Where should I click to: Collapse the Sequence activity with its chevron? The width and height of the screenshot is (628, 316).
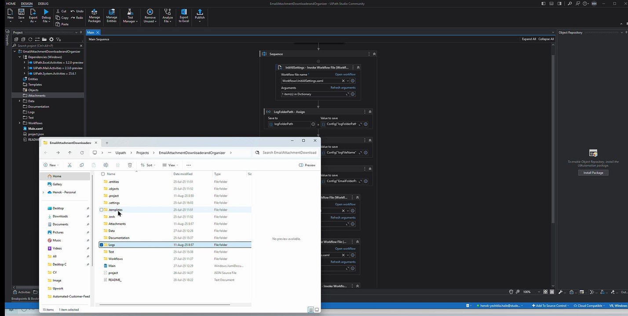tap(374, 54)
